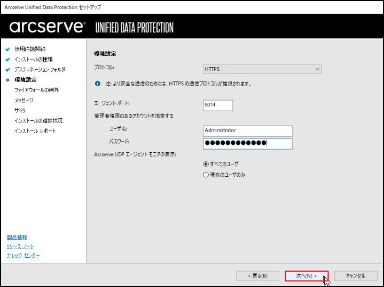Click the エージェント ポート label
Viewport: 384px width, 287px height.
pos(112,103)
